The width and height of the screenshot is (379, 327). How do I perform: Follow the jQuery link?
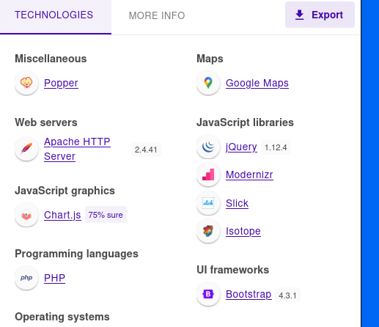tap(241, 147)
